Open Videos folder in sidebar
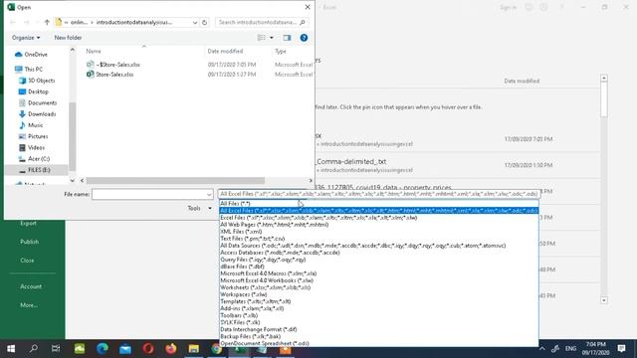The image size is (637, 358). pyautogui.click(x=32, y=148)
